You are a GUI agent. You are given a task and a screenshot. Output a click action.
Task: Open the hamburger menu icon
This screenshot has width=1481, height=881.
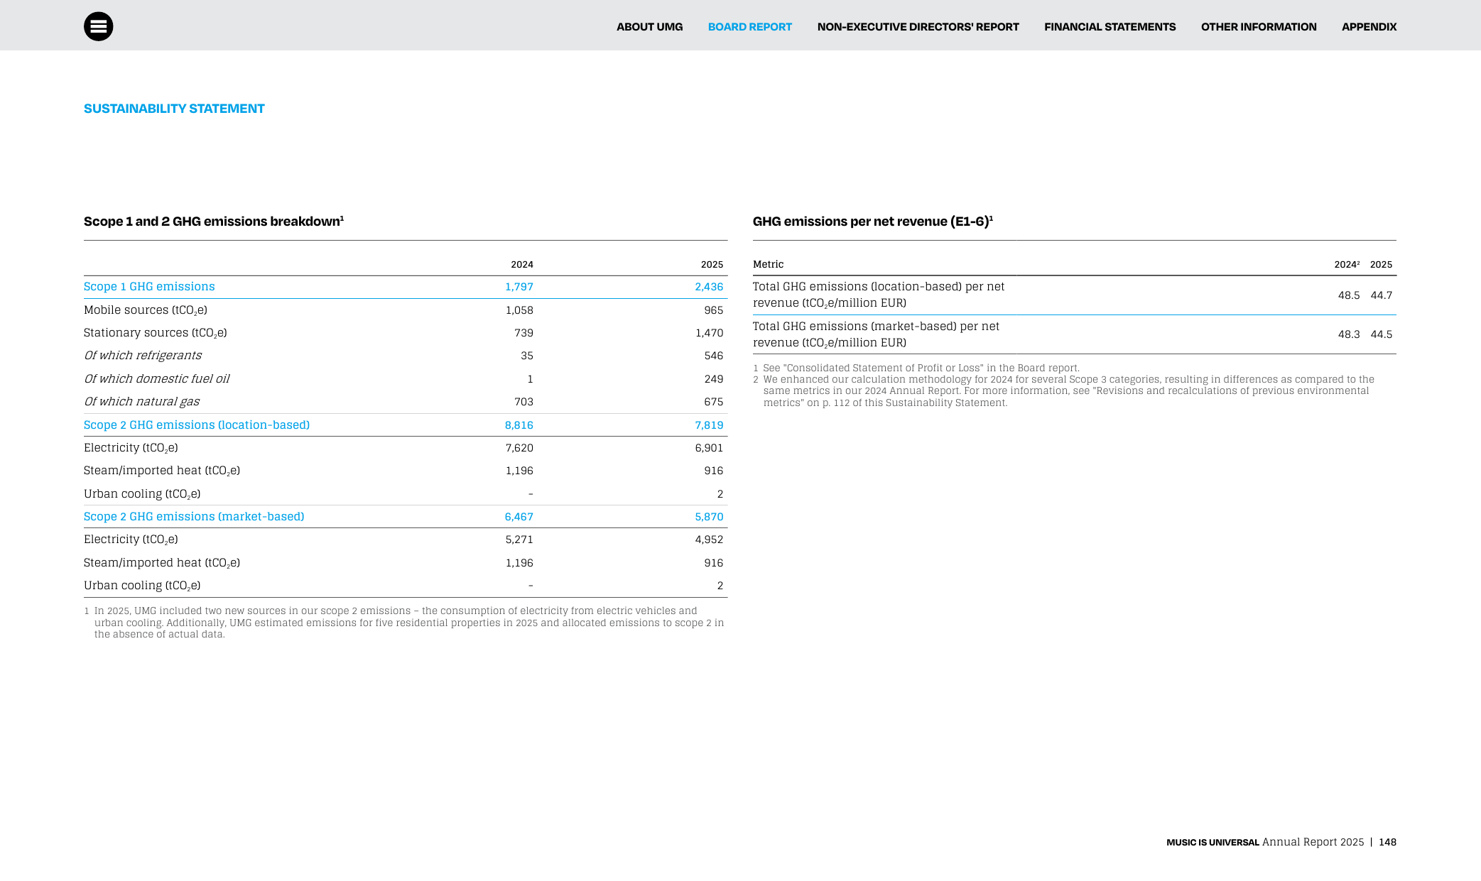pyautogui.click(x=98, y=26)
